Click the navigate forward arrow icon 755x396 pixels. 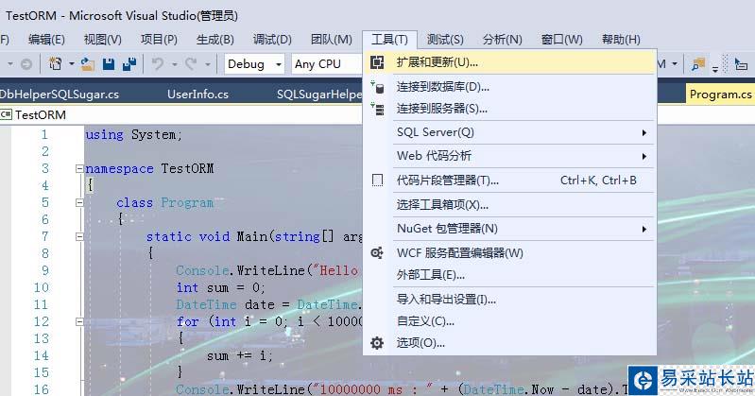click(26, 63)
